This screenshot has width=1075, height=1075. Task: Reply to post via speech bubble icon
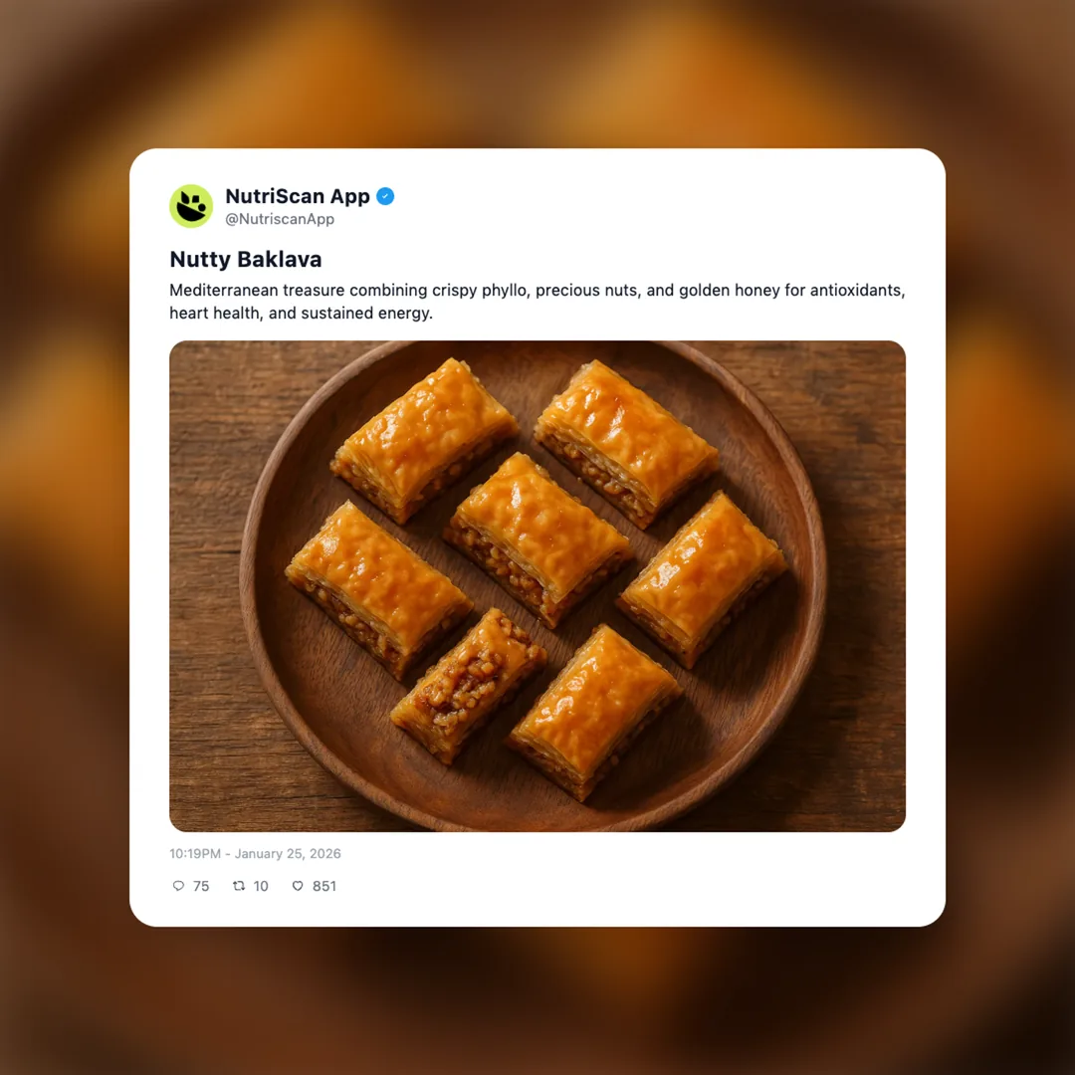point(178,886)
